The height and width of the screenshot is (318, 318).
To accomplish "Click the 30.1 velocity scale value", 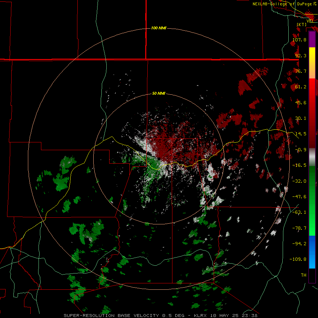I will pyautogui.click(x=301, y=118).
